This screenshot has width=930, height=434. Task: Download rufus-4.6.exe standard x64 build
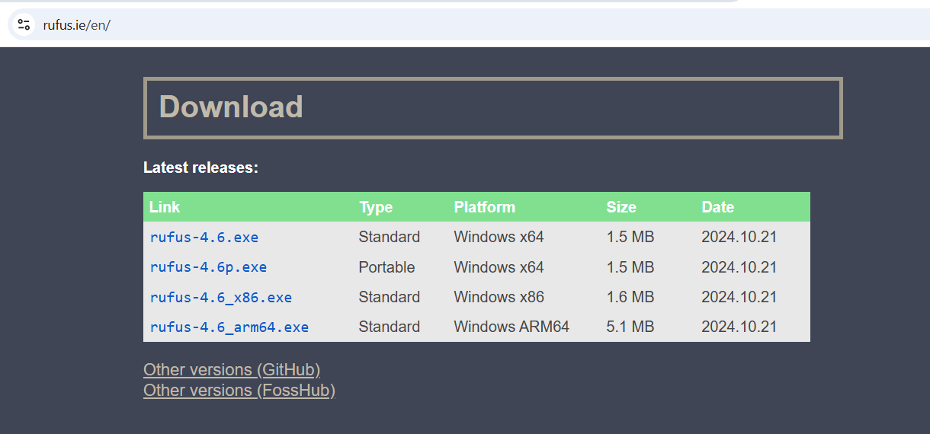tap(204, 237)
